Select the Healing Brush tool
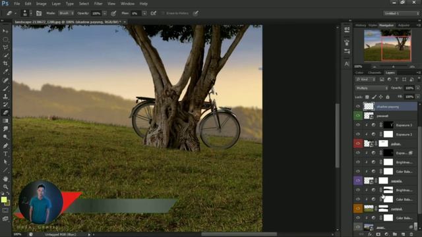 click(x=5, y=80)
